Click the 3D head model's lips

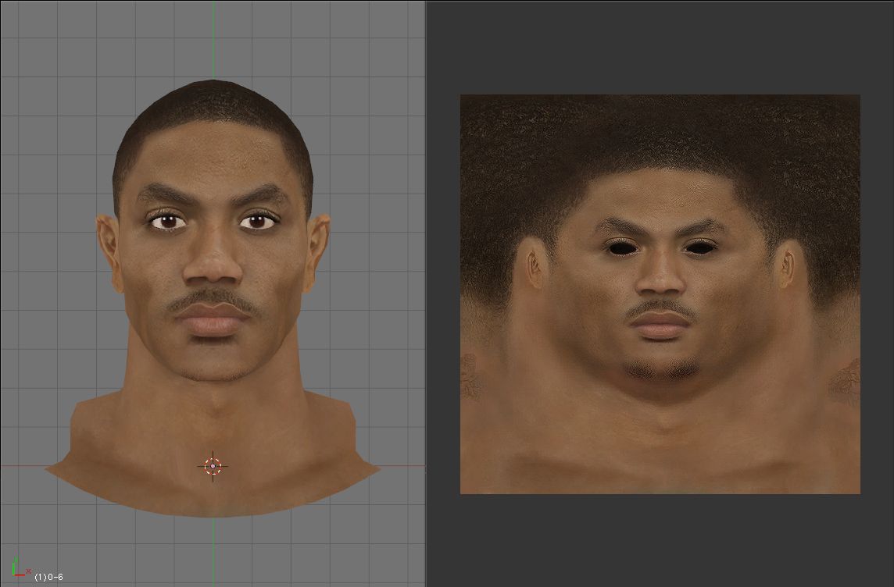(213, 320)
